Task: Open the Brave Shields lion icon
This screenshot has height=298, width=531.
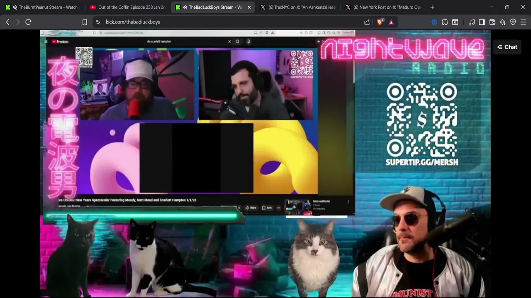Action: point(380,22)
